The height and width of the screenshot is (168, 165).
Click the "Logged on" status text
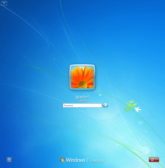(82, 101)
